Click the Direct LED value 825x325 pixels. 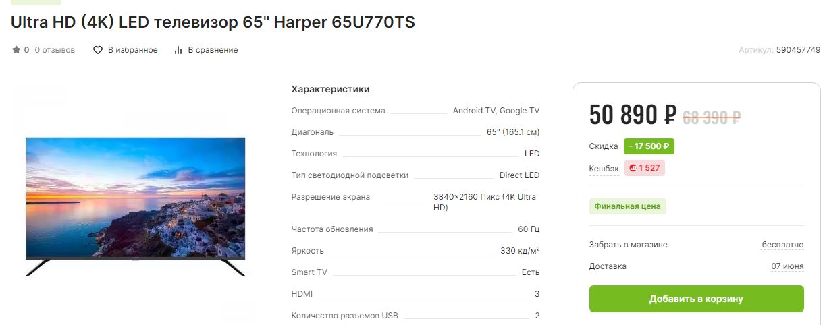point(520,175)
